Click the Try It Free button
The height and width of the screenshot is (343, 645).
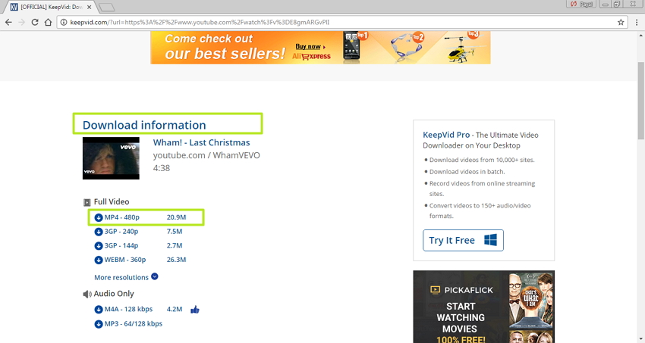[x=463, y=241]
